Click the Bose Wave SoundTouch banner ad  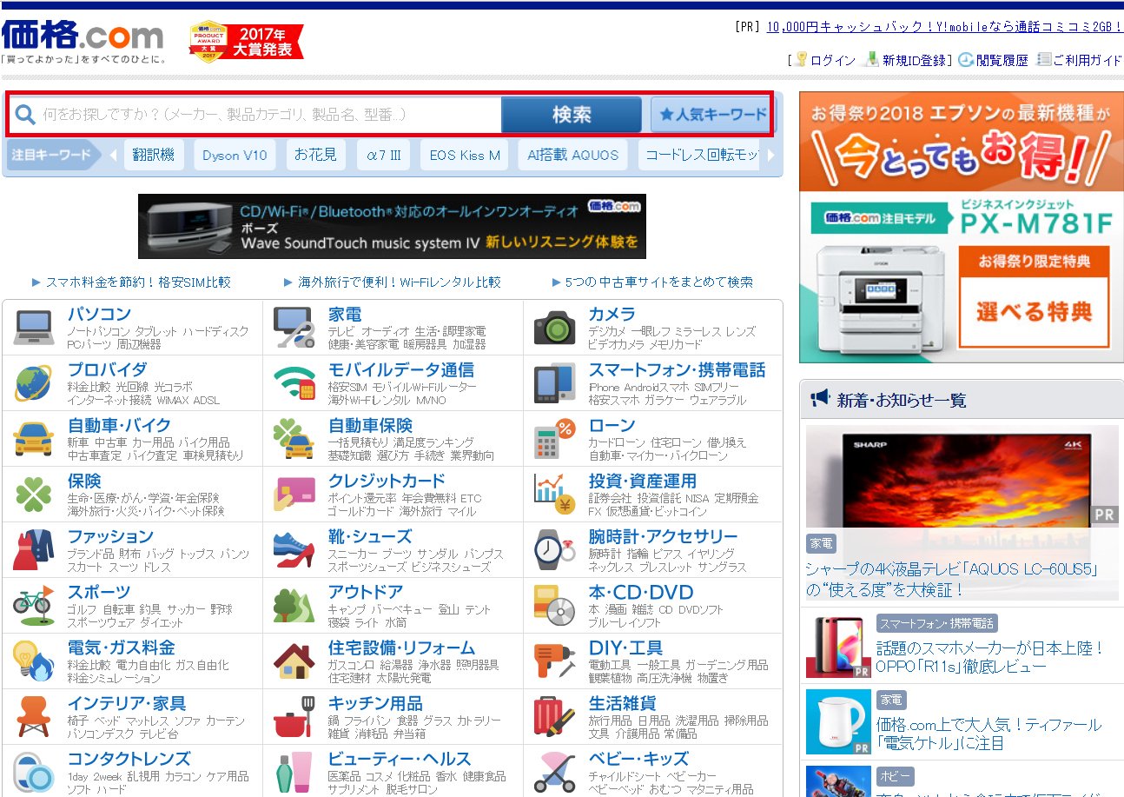point(392,226)
